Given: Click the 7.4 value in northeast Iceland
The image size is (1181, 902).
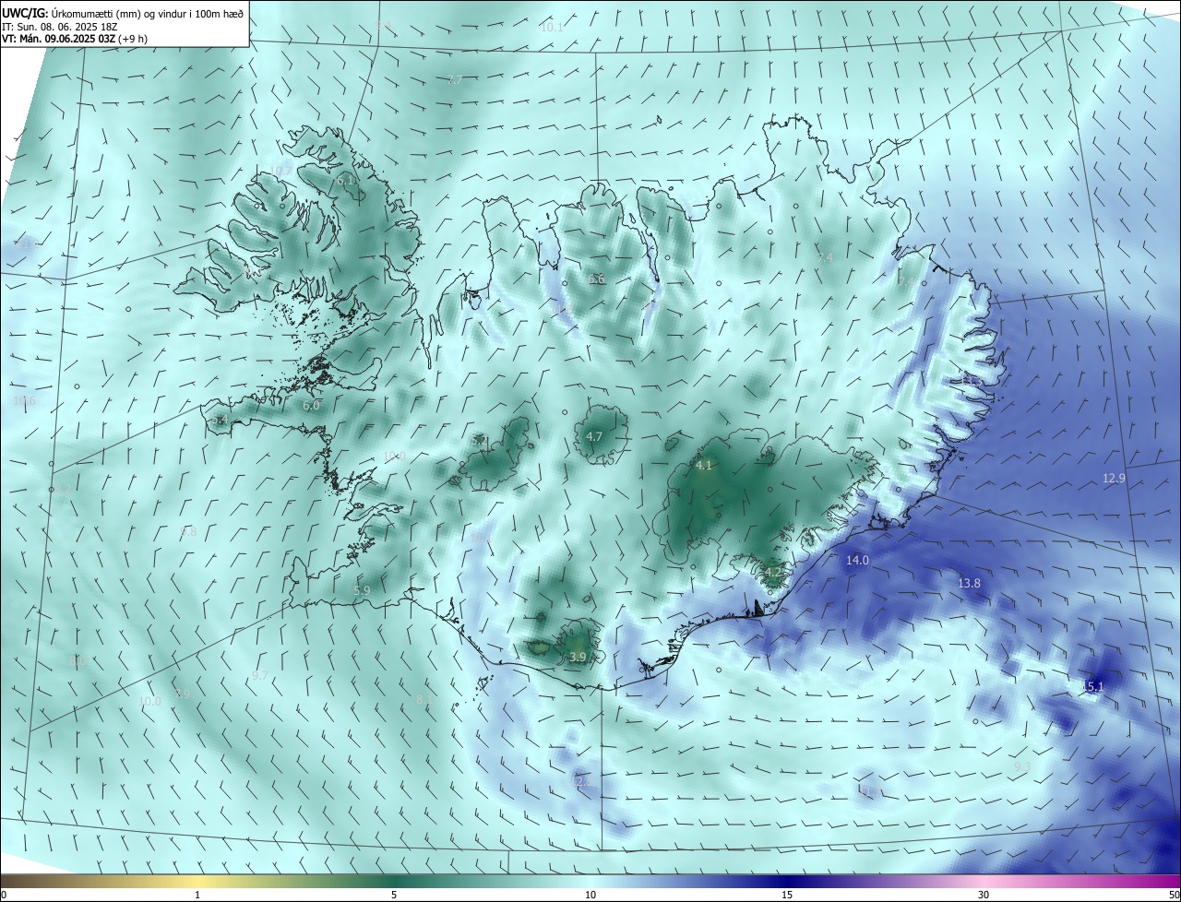Looking at the screenshot, I should pyautogui.click(x=826, y=257).
